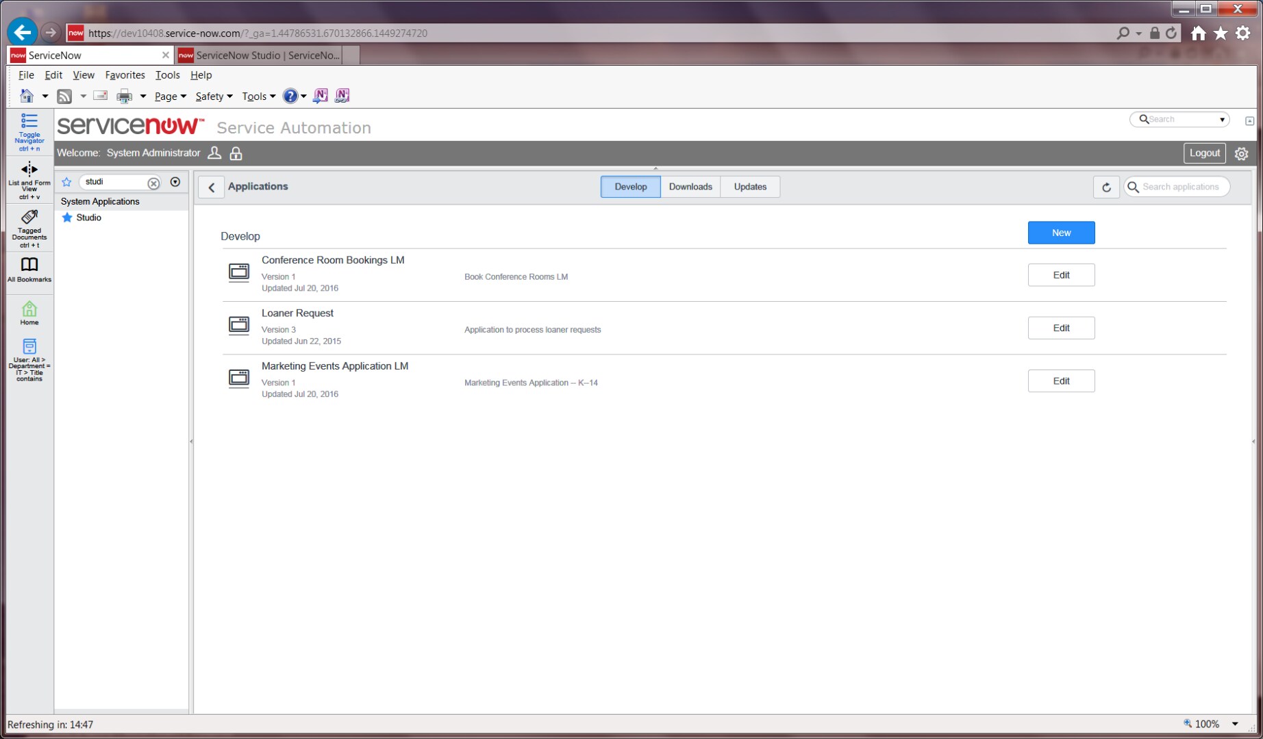Open the address bar search dropdown
The image size is (1263, 739).
[x=1138, y=33]
